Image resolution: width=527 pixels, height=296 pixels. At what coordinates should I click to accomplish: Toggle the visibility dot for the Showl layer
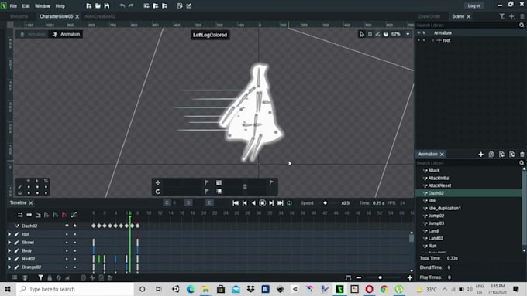click(67, 243)
